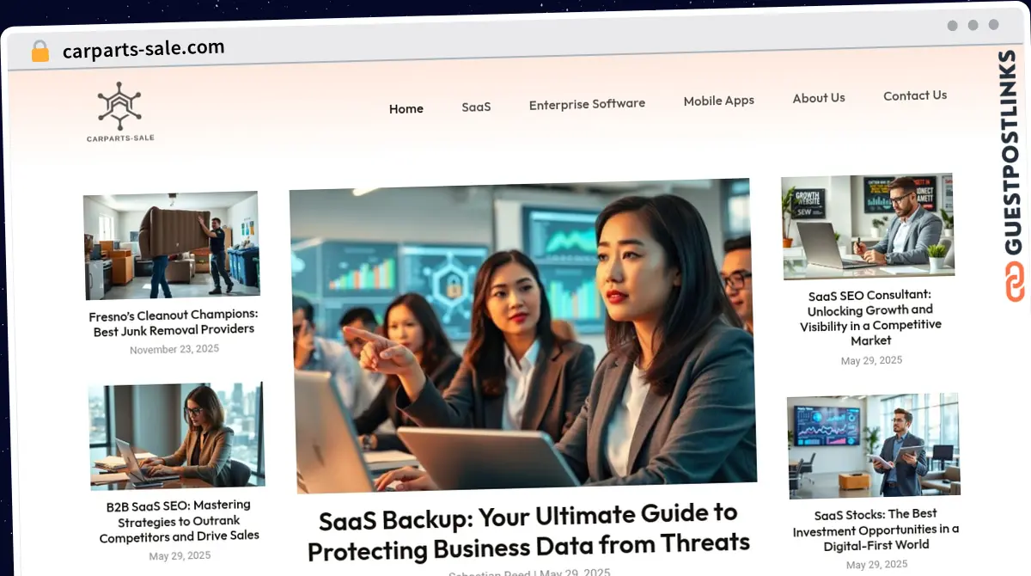Open the SaaS navigation link

click(x=476, y=107)
